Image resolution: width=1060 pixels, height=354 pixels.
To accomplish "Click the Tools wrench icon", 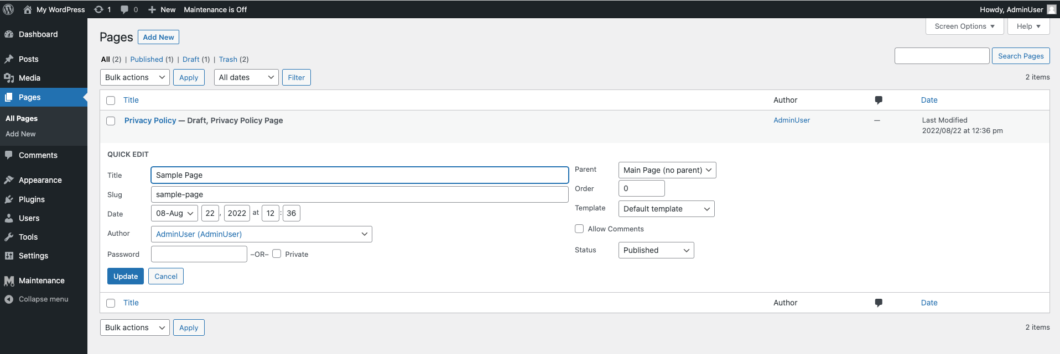I will click(x=9, y=237).
